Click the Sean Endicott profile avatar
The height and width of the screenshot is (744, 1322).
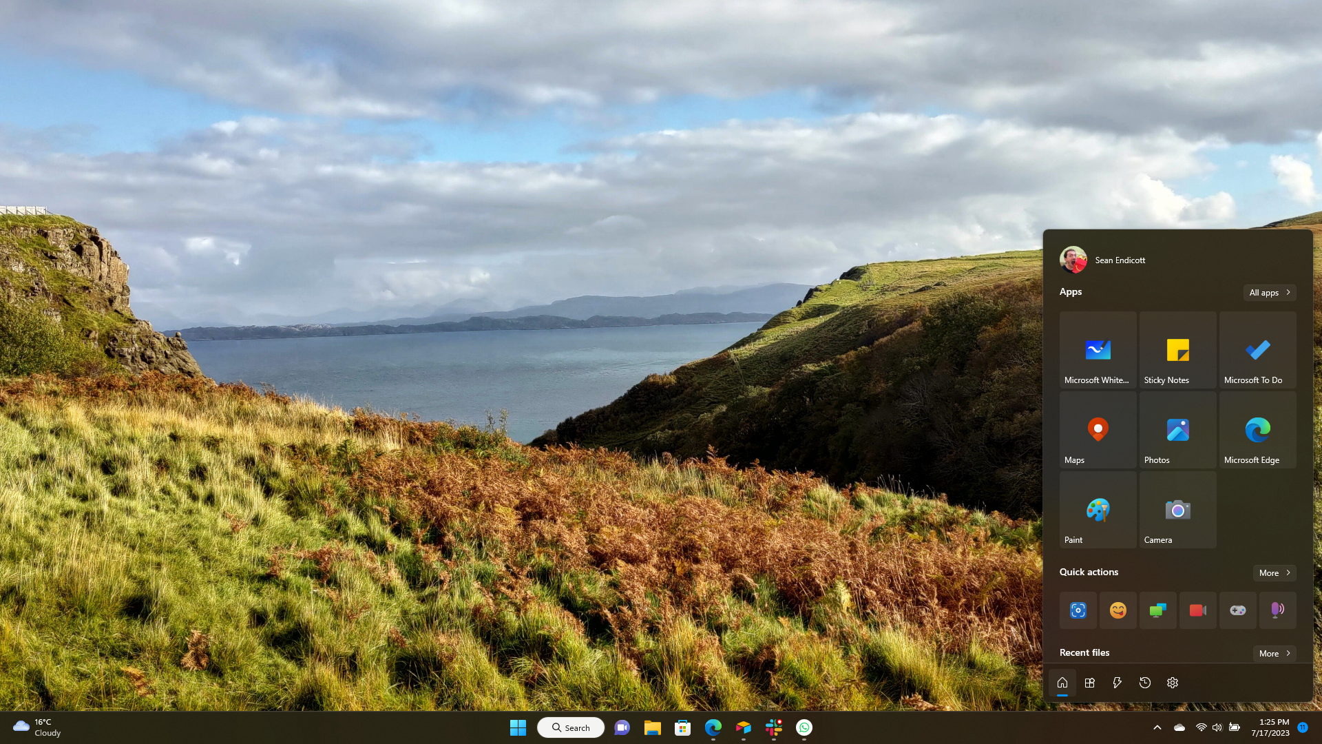pos(1073,260)
